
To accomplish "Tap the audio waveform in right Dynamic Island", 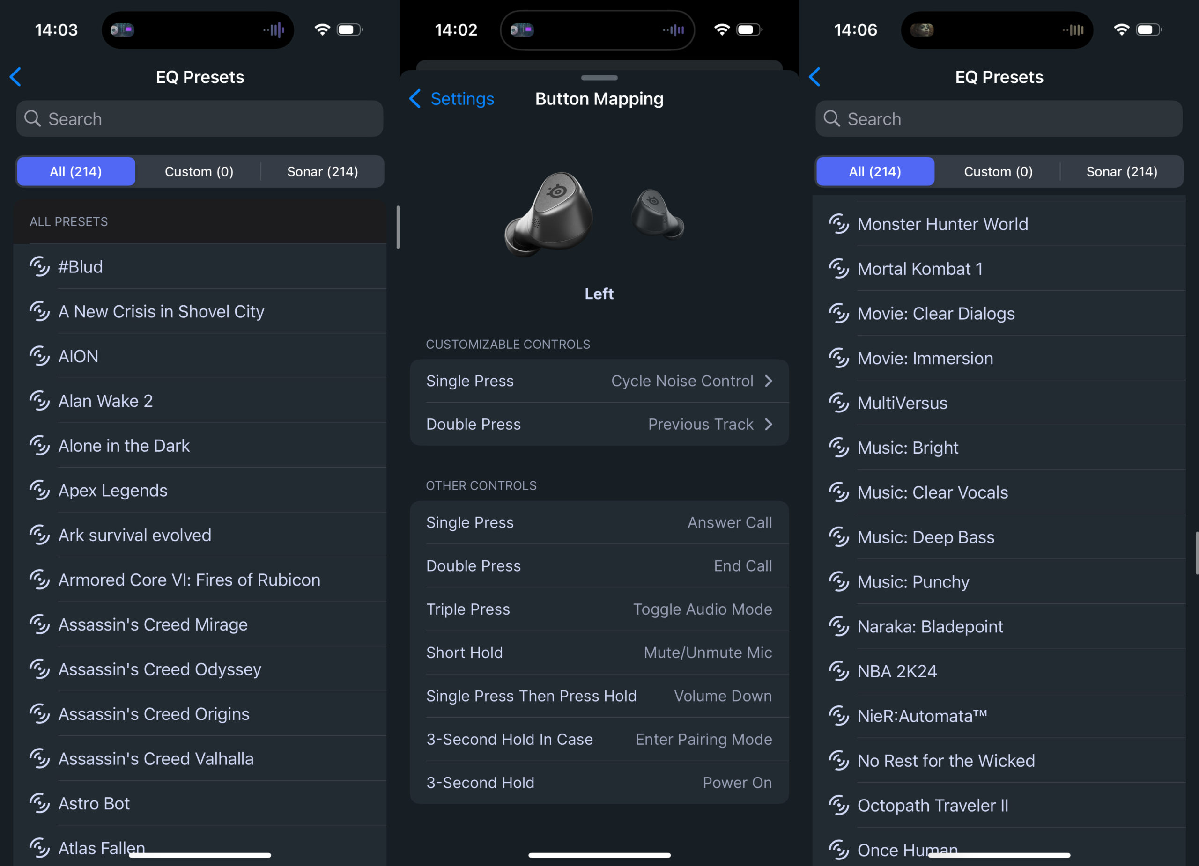I will (1073, 30).
